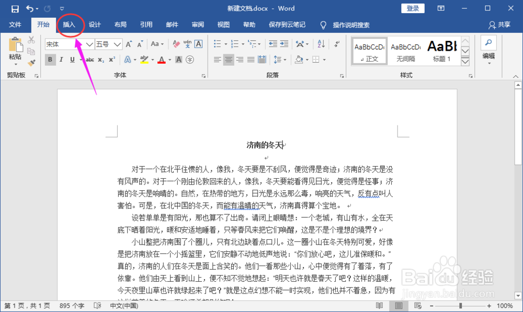
Task: Click the Save icon in the title bar
Action: point(15,9)
